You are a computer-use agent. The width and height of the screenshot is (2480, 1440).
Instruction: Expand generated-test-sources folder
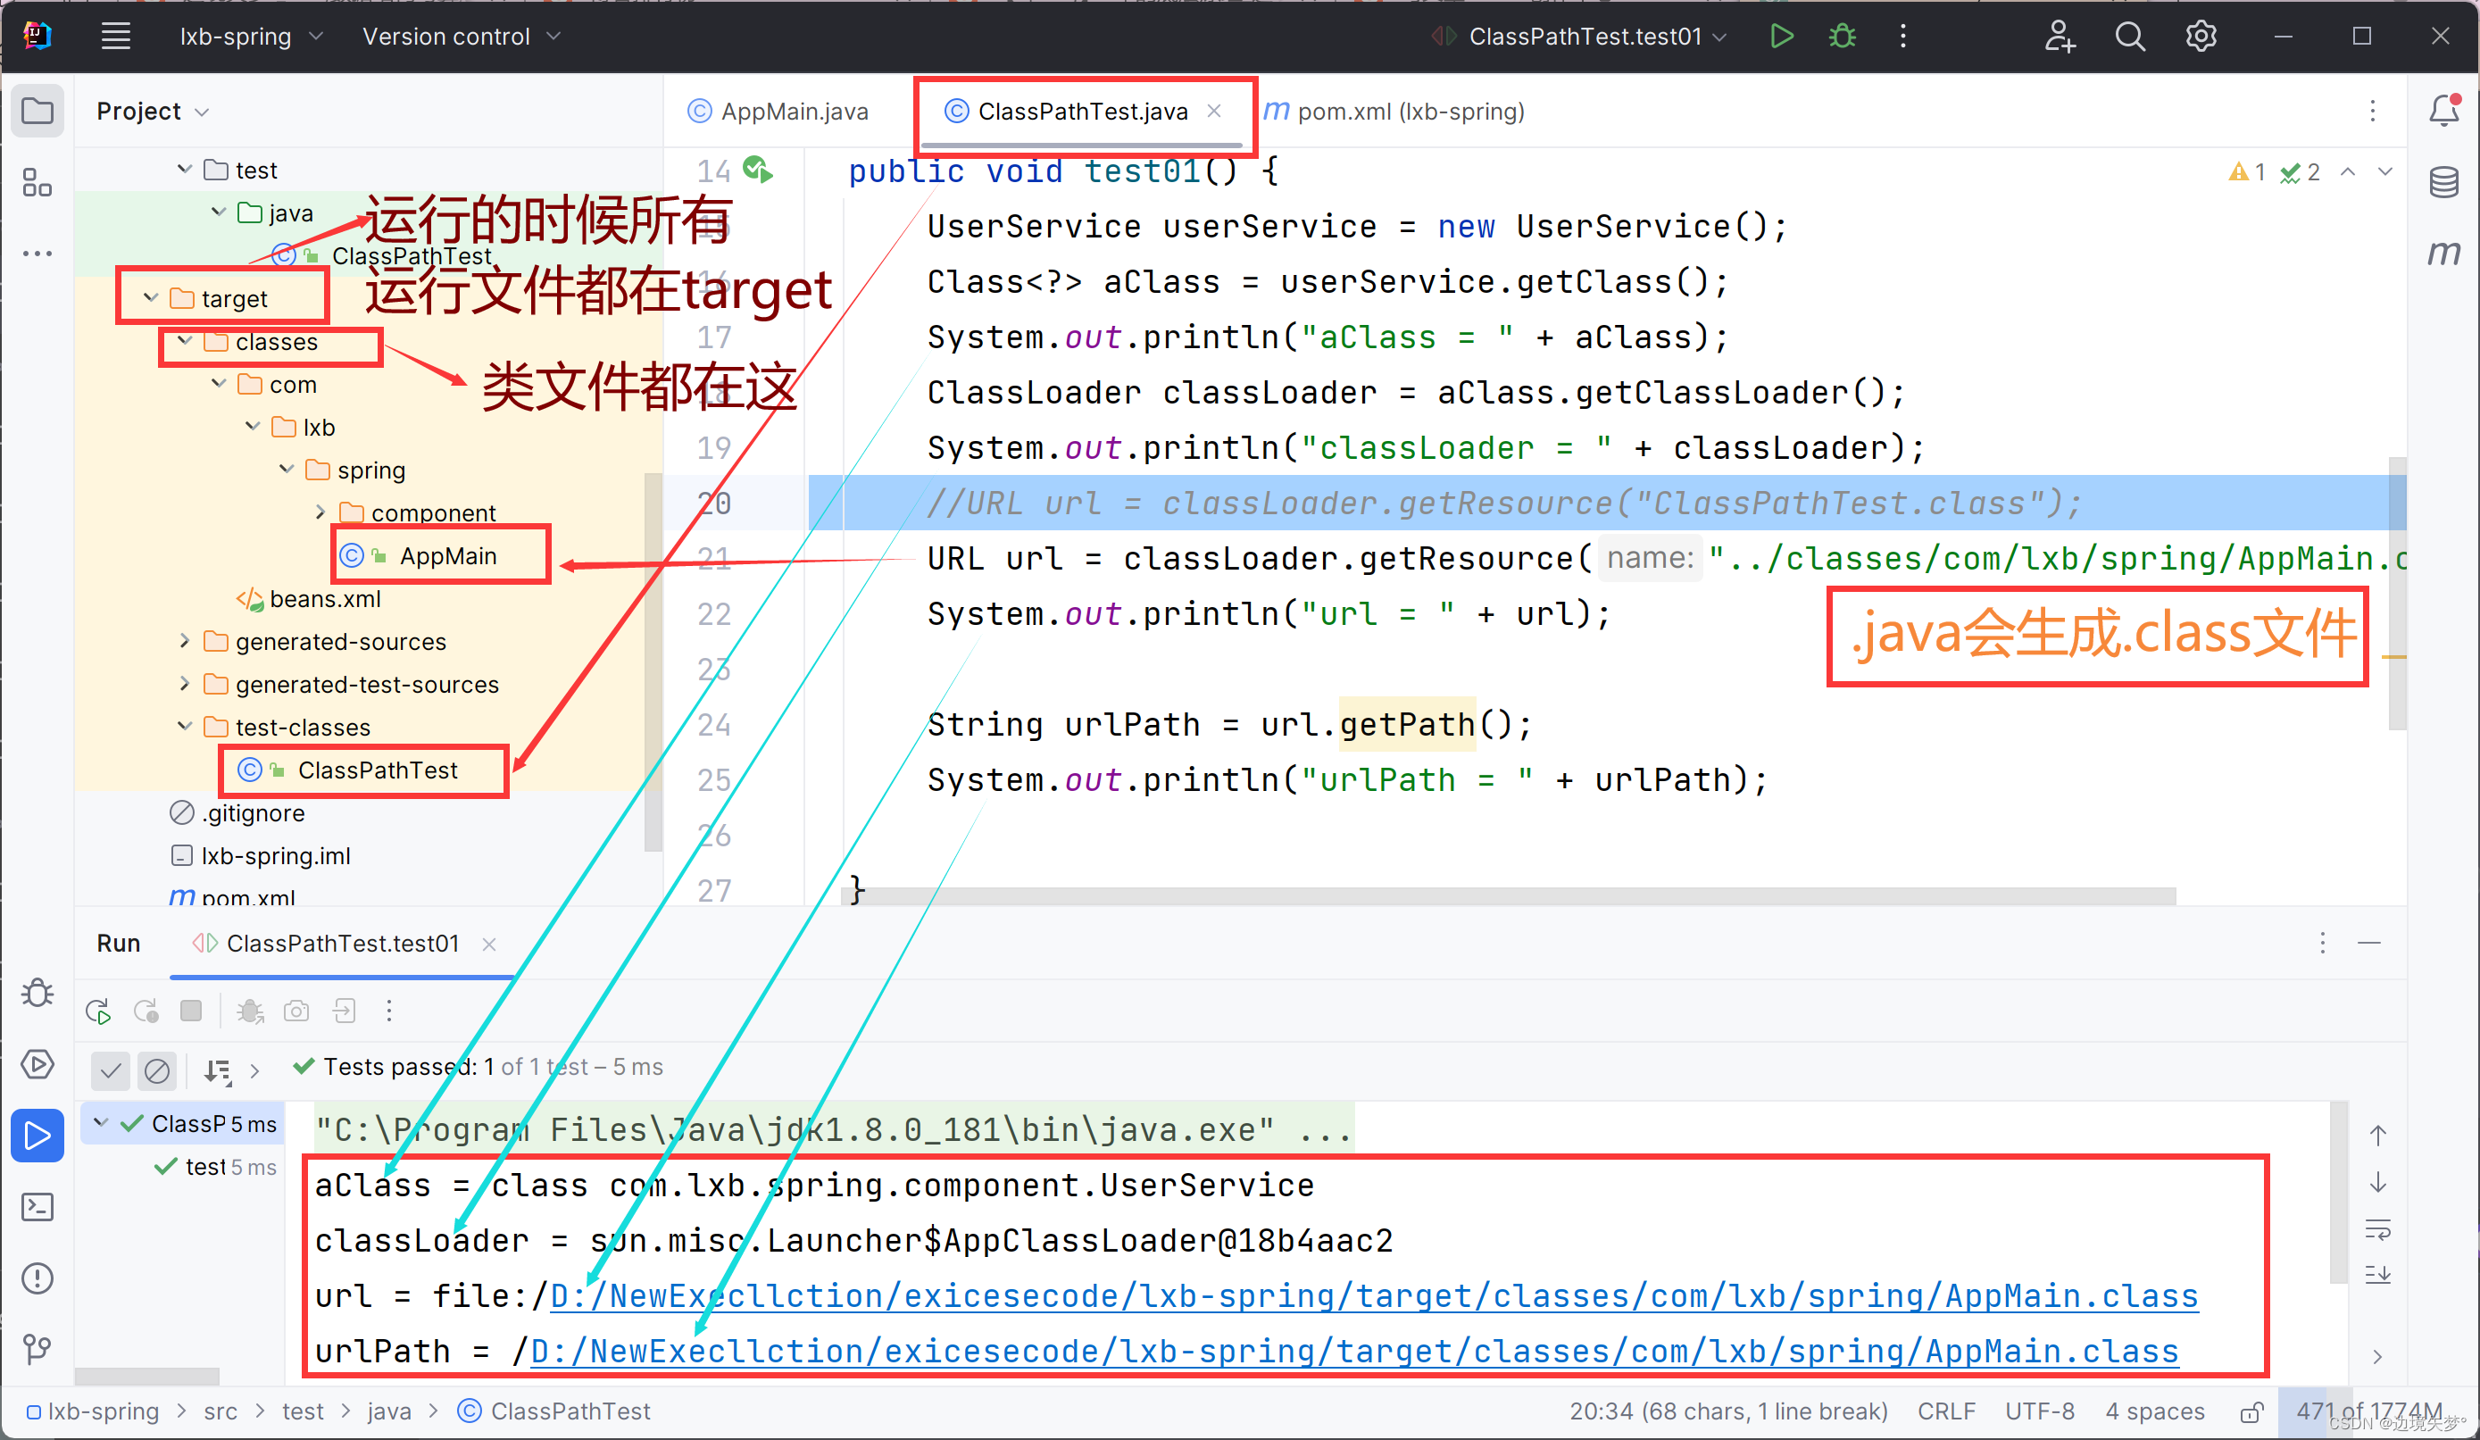pos(184,683)
